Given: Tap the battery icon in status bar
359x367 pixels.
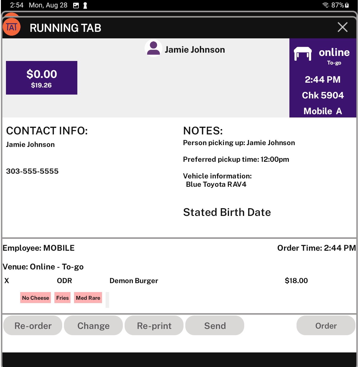Looking at the screenshot, I should (x=347, y=5).
